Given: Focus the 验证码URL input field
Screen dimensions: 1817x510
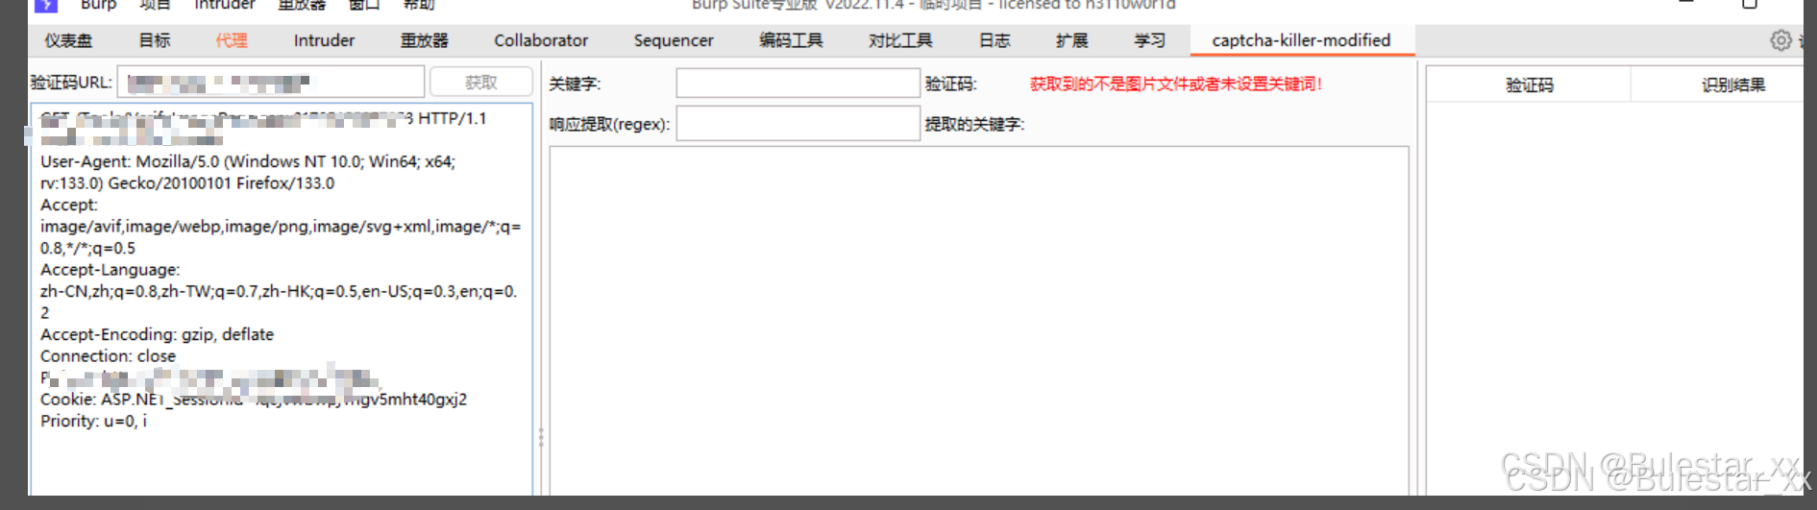Looking at the screenshot, I should 271,83.
